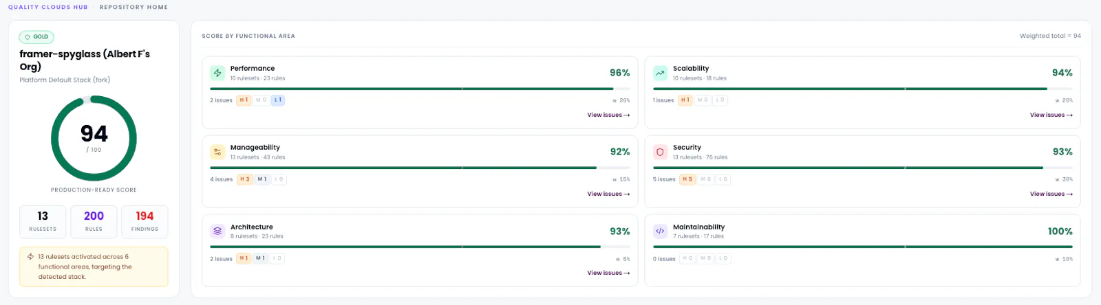Click the 200 Rules stat card
Image resolution: width=1101 pixels, height=305 pixels.
coord(94,221)
